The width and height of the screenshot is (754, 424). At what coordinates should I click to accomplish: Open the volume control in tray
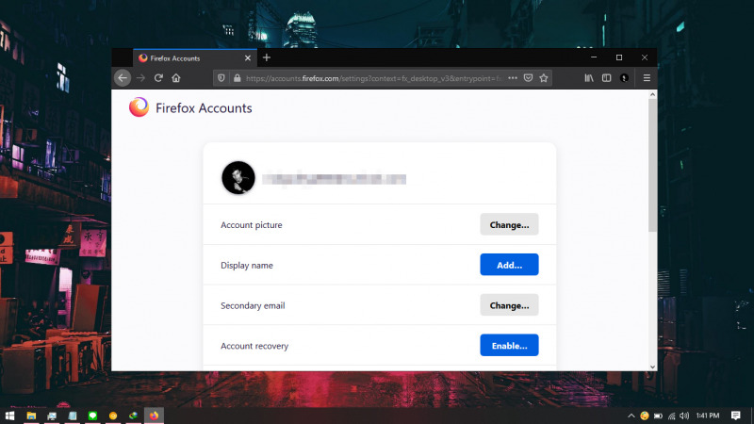pyautogui.click(x=684, y=416)
